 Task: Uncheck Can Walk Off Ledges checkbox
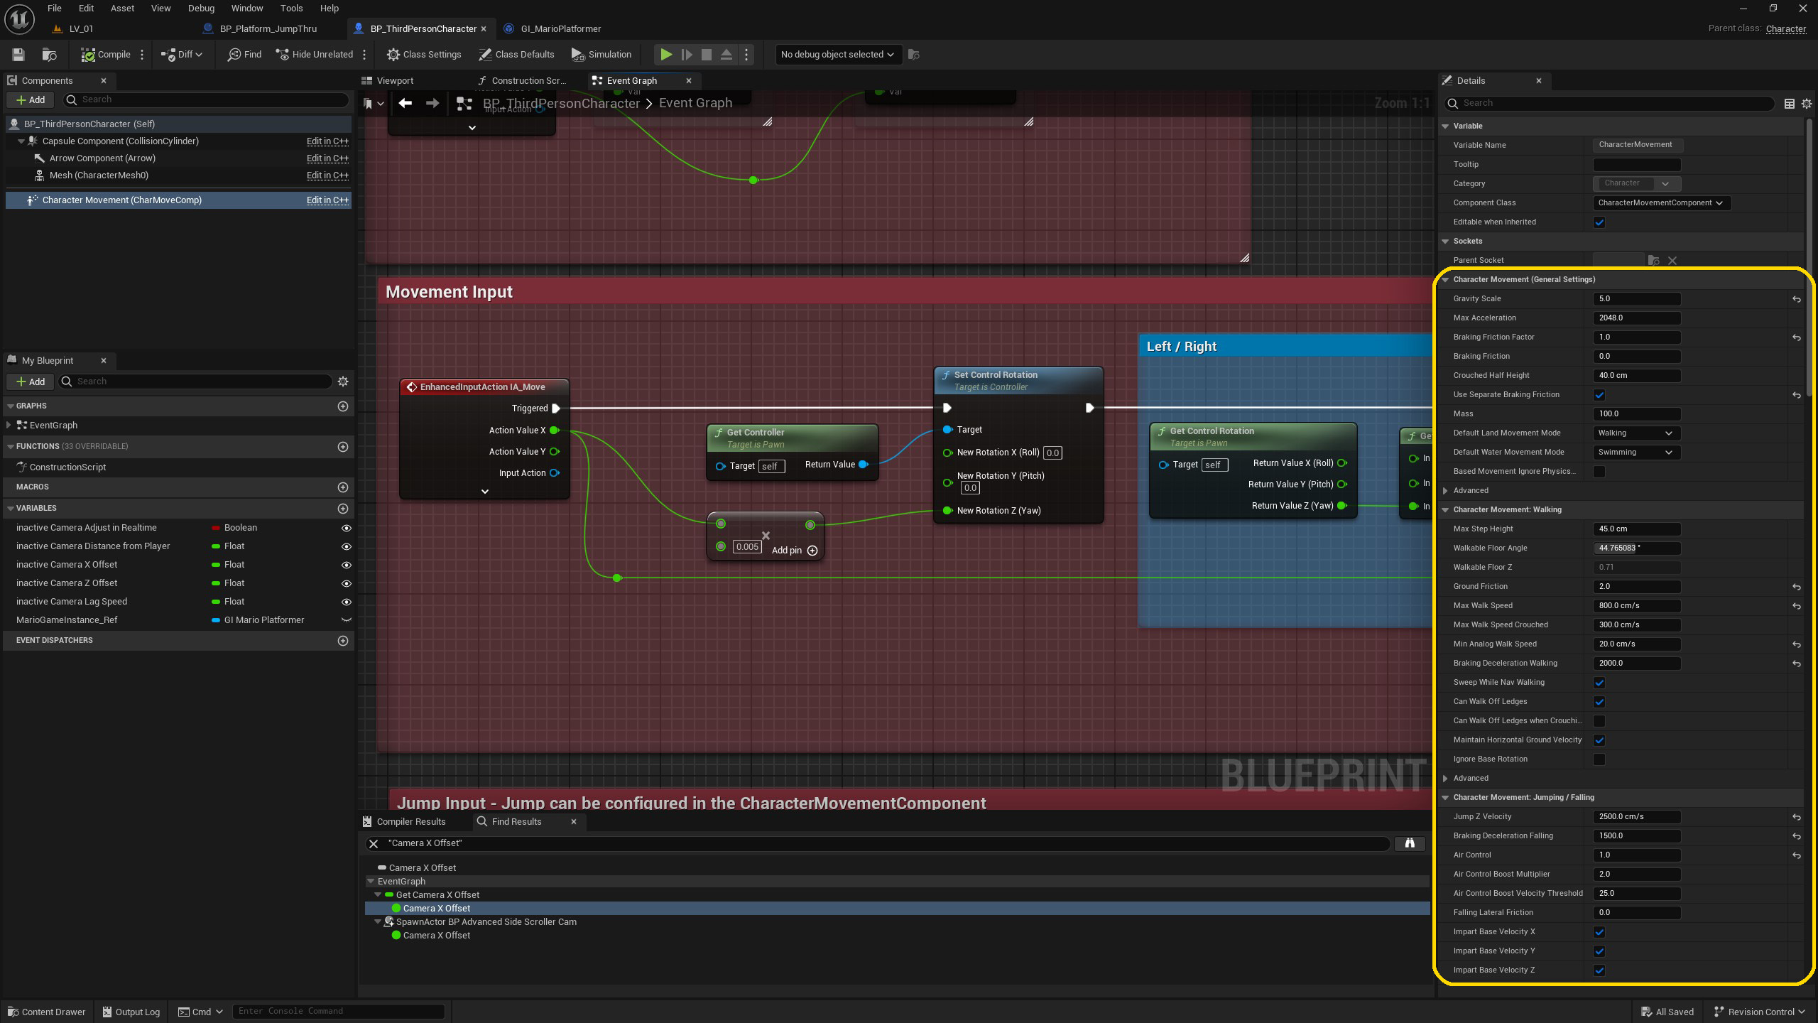(x=1599, y=702)
